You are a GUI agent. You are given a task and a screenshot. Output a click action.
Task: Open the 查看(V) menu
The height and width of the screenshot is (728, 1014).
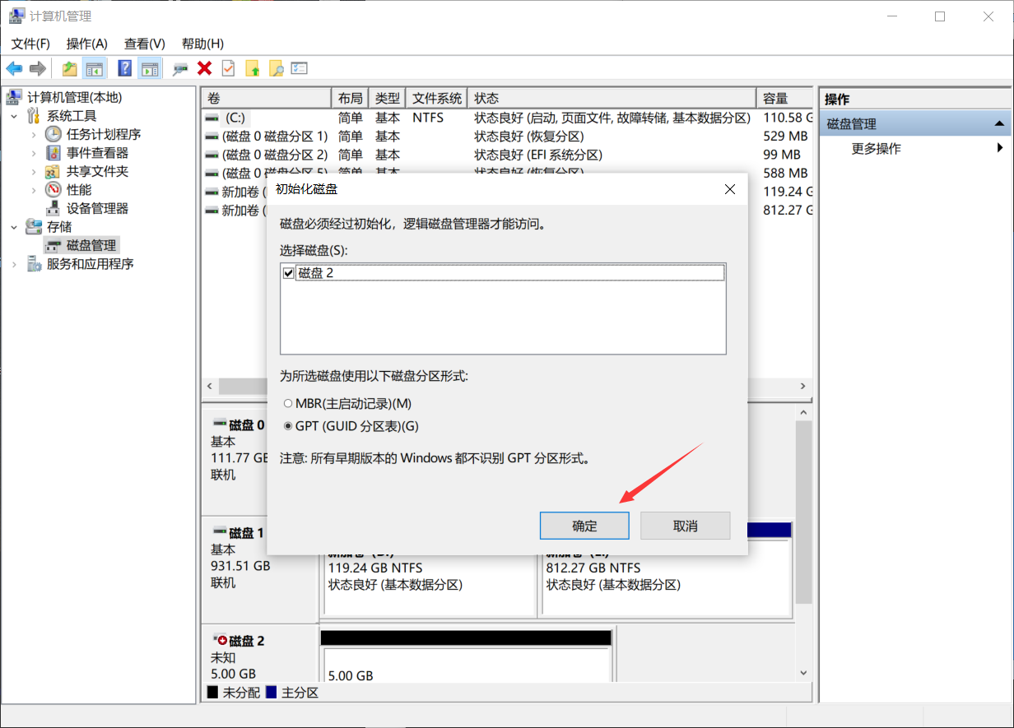[x=145, y=44]
